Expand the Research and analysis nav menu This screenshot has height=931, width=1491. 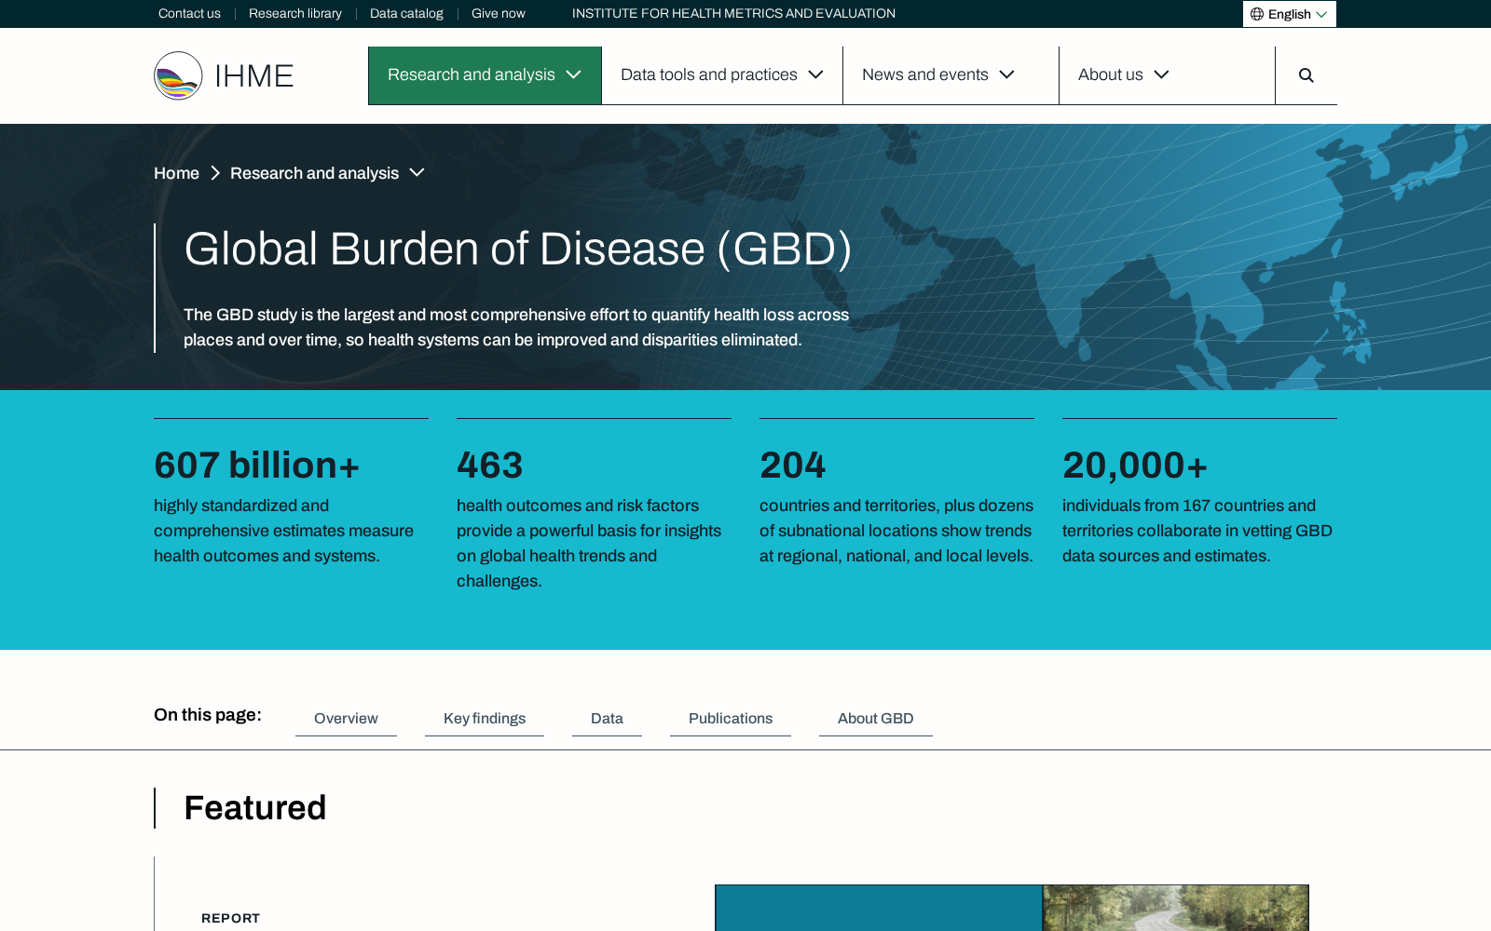(x=485, y=75)
